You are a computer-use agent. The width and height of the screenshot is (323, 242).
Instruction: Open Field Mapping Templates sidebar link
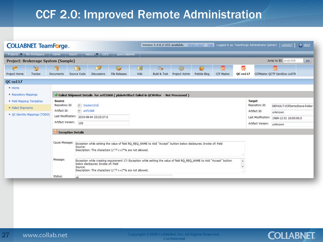click(27, 101)
